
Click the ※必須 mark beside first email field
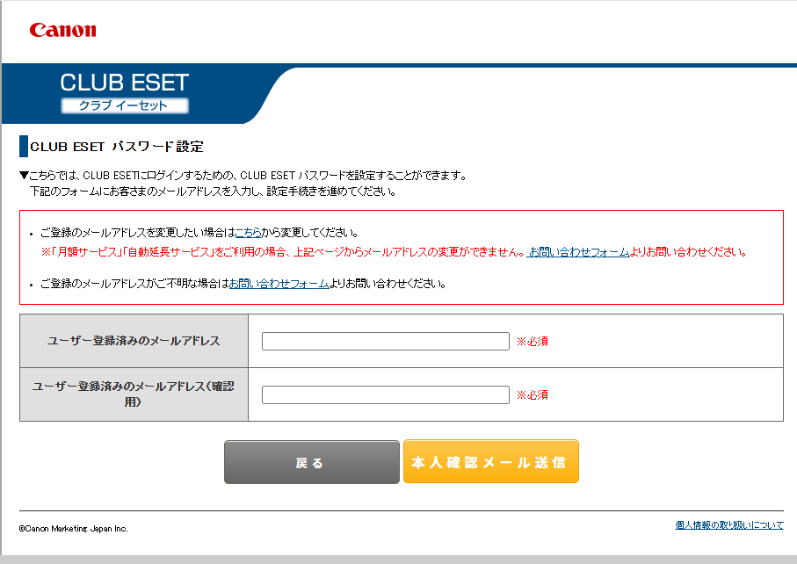point(533,342)
